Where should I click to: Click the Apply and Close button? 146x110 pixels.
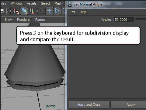(89, 105)
